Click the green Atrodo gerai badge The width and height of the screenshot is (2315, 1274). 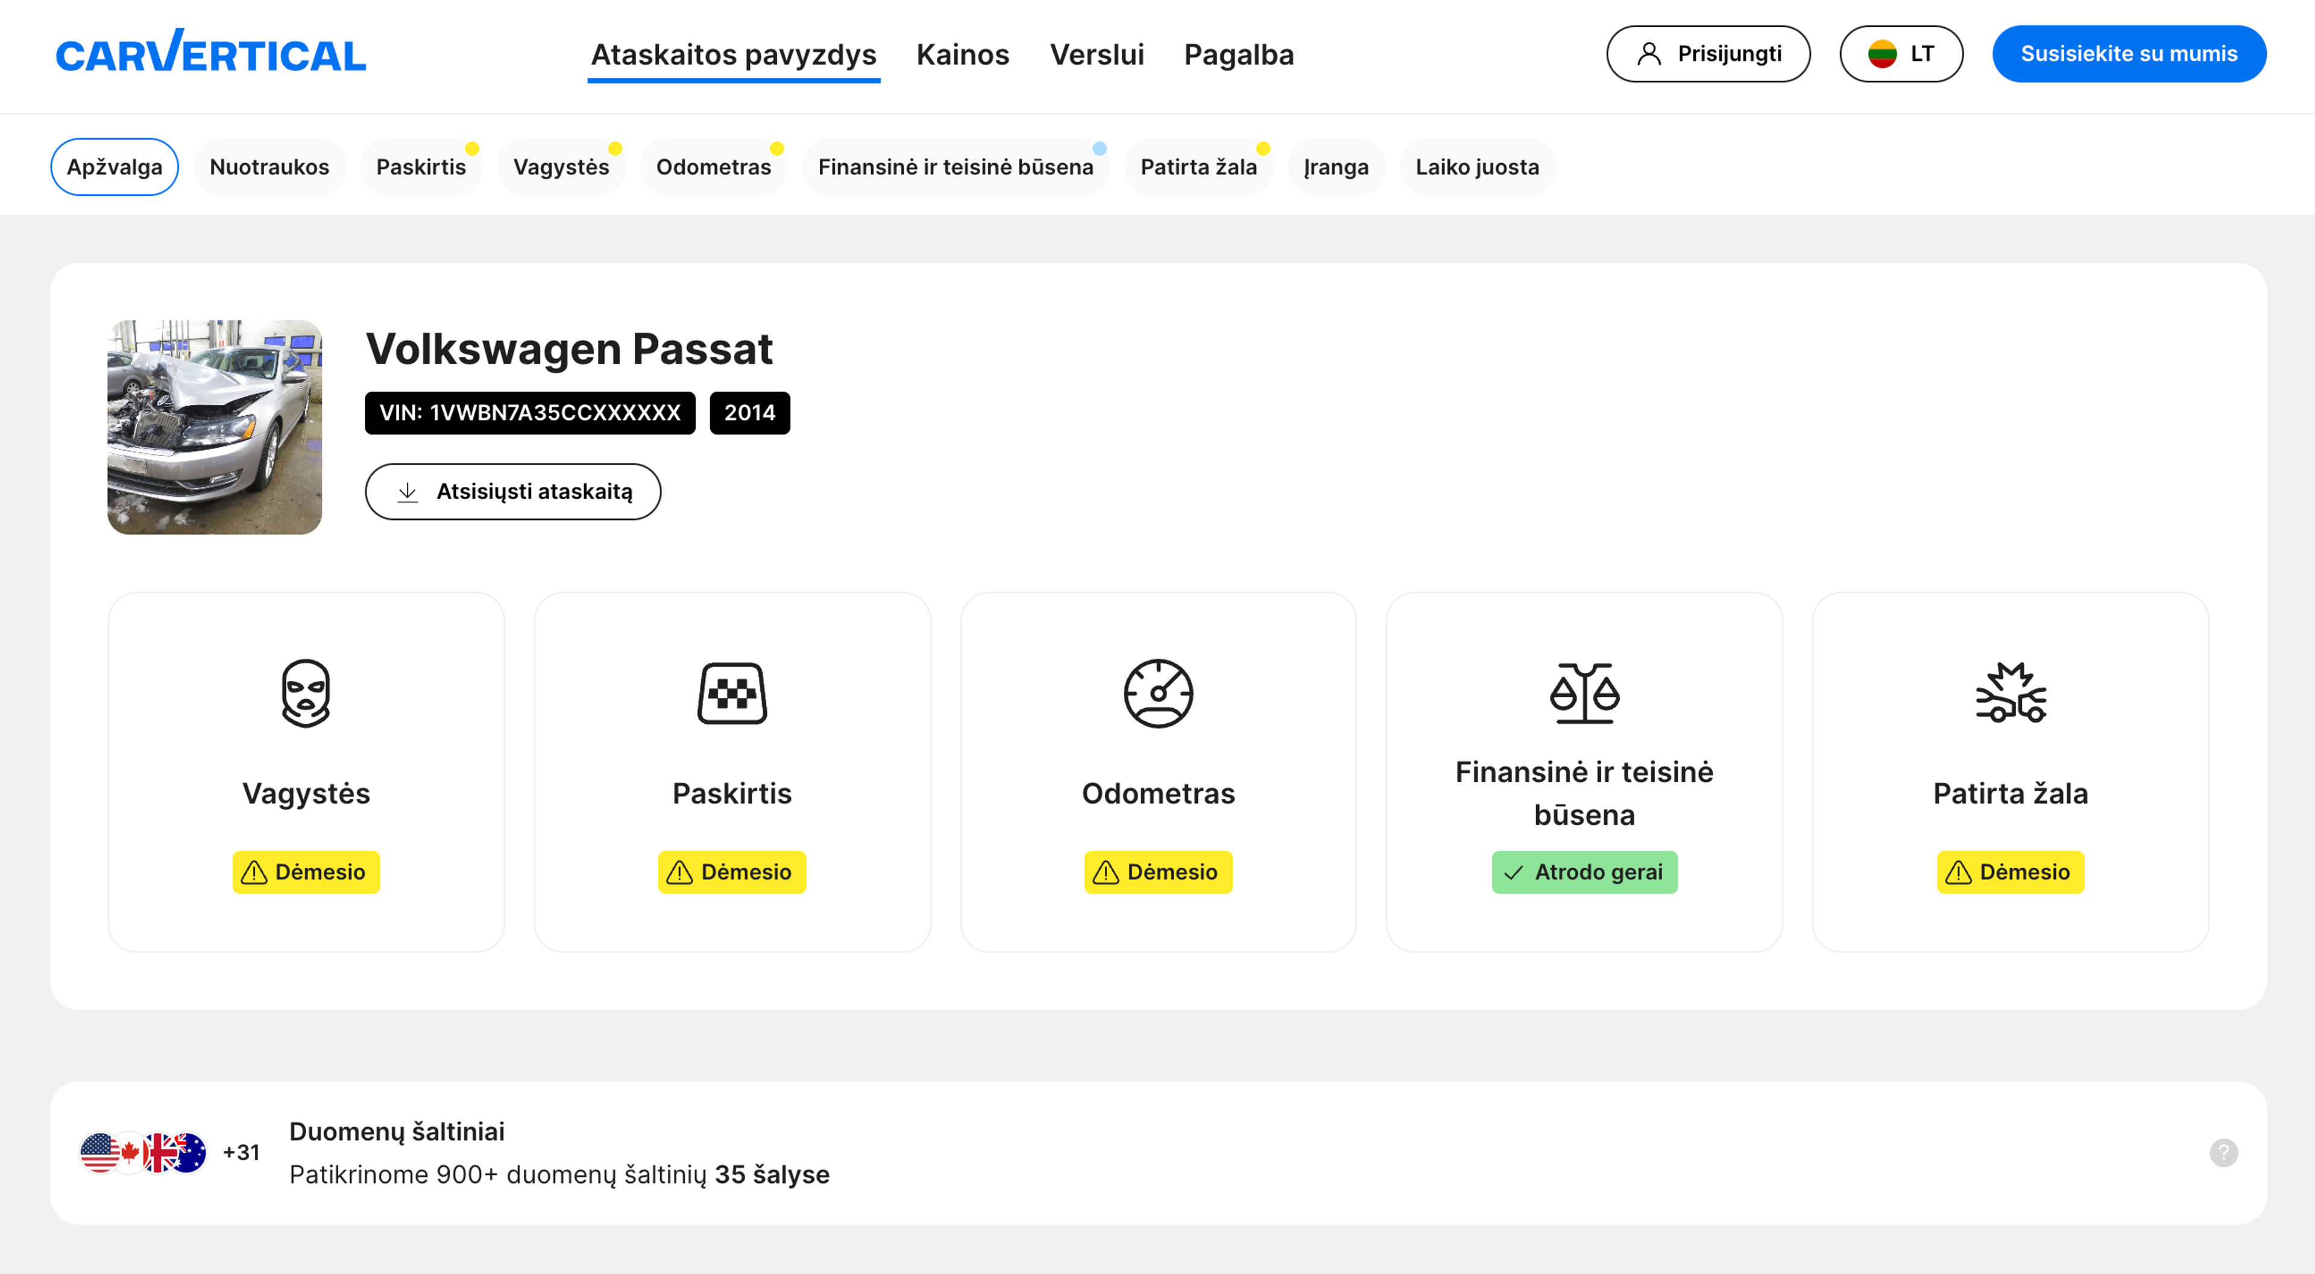(1584, 871)
